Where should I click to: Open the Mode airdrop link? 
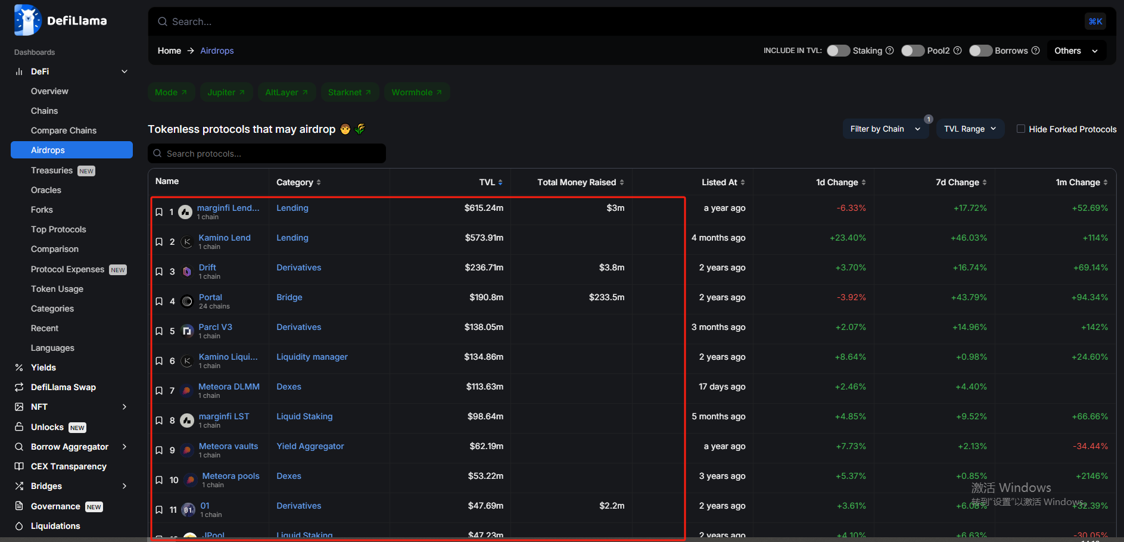click(x=171, y=92)
